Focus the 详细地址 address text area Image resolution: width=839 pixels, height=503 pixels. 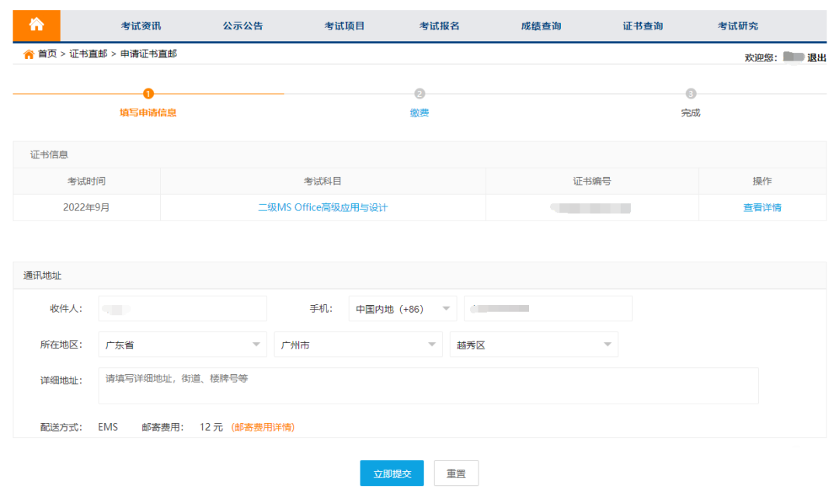429,386
